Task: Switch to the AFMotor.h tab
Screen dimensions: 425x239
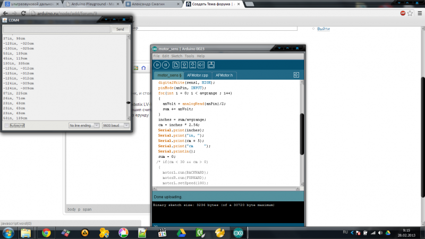Action: [x=224, y=75]
